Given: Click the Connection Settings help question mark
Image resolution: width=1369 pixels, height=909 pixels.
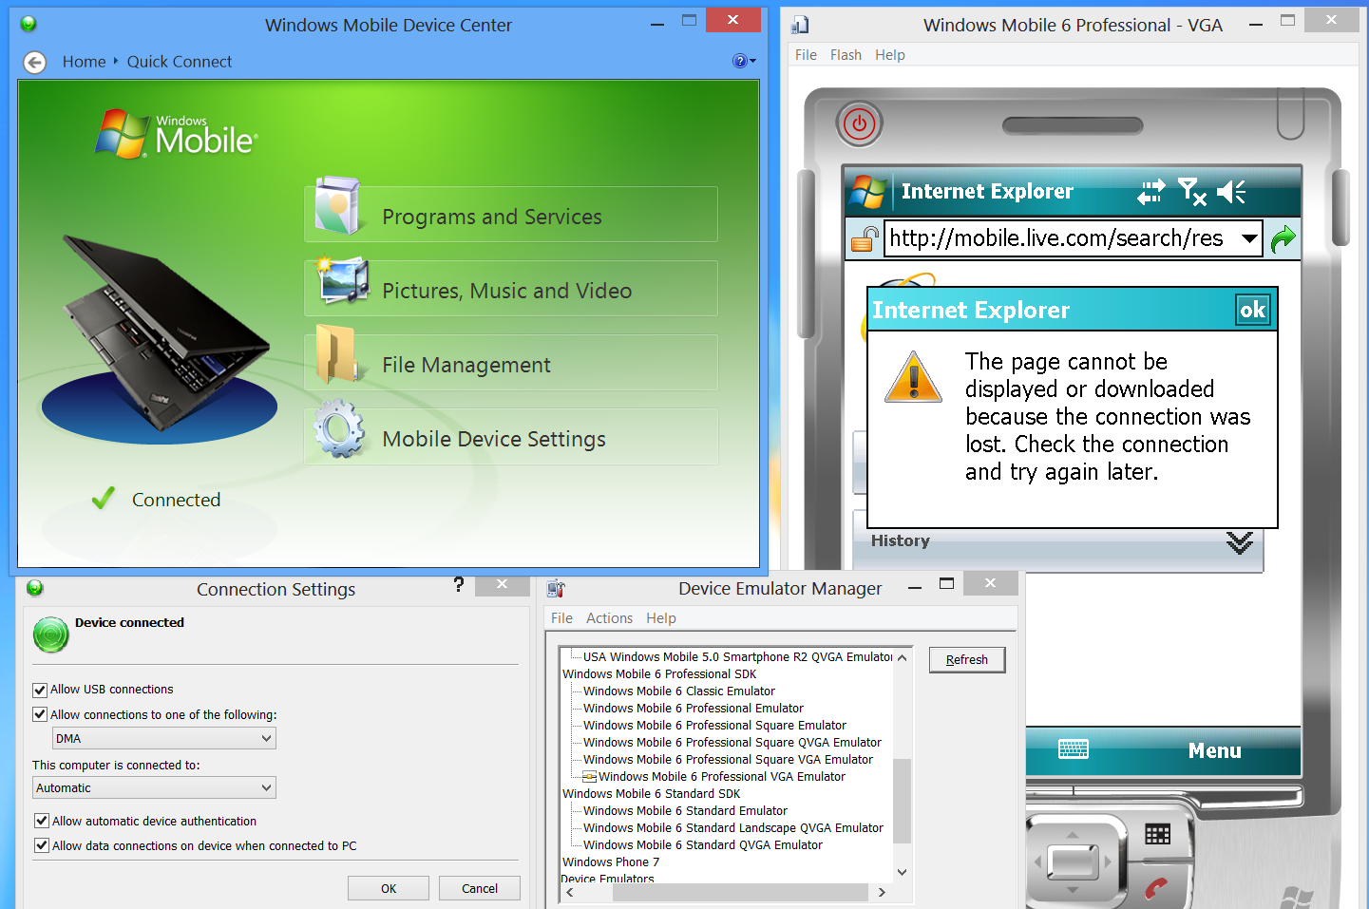Looking at the screenshot, I should pos(459,585).
